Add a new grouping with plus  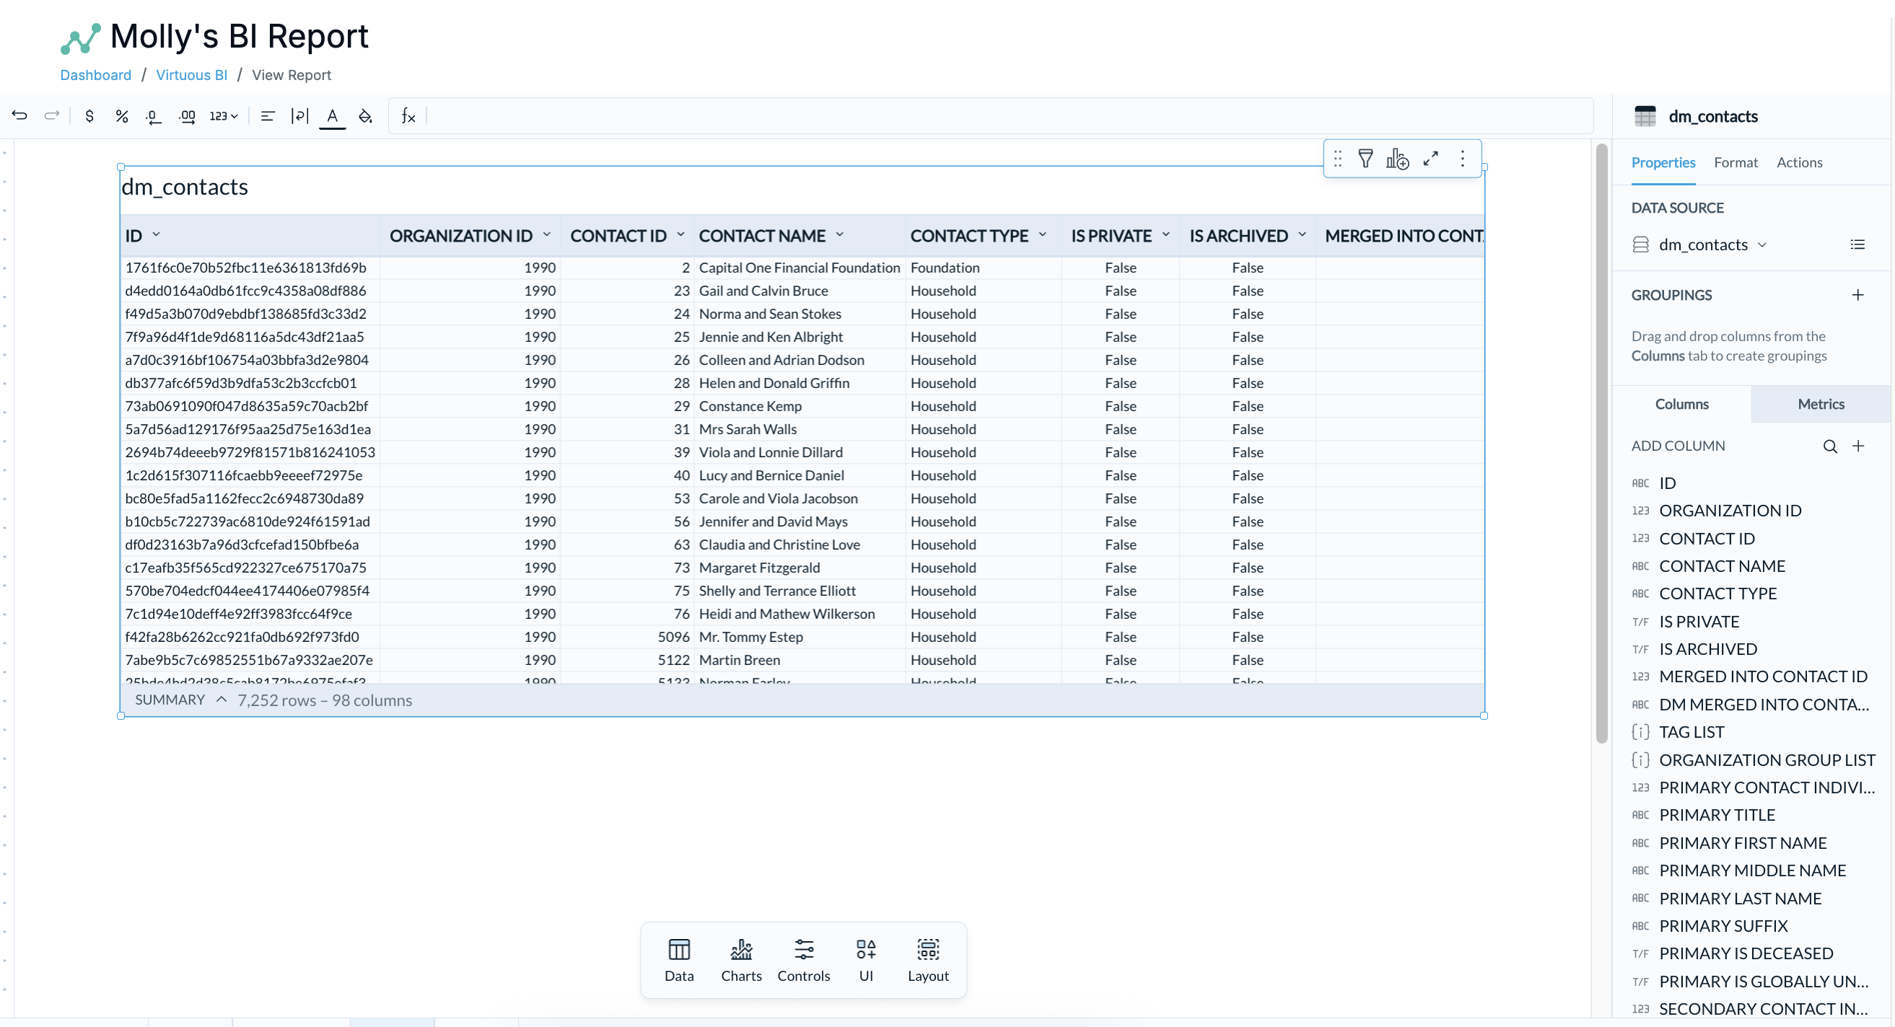pyautogui.click(x=1857, y=295)
